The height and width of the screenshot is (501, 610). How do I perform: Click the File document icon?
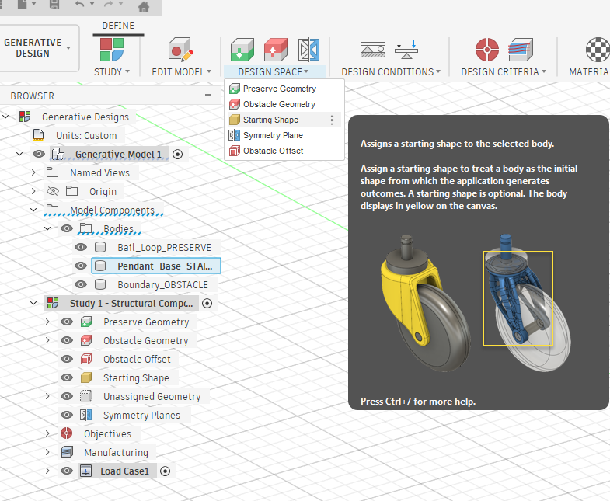click(x=23, y=5)
